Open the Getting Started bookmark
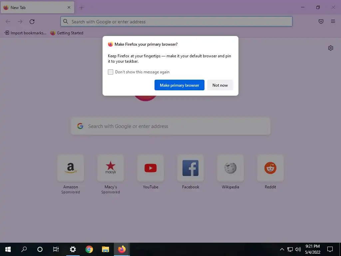Viewport: 341px width, 256px height. [67, 33]
